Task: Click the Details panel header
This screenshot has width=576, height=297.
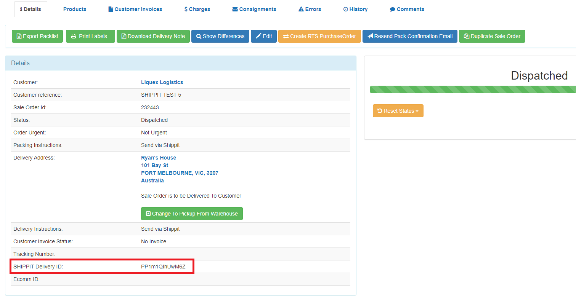Action: [x=181, y=63]
